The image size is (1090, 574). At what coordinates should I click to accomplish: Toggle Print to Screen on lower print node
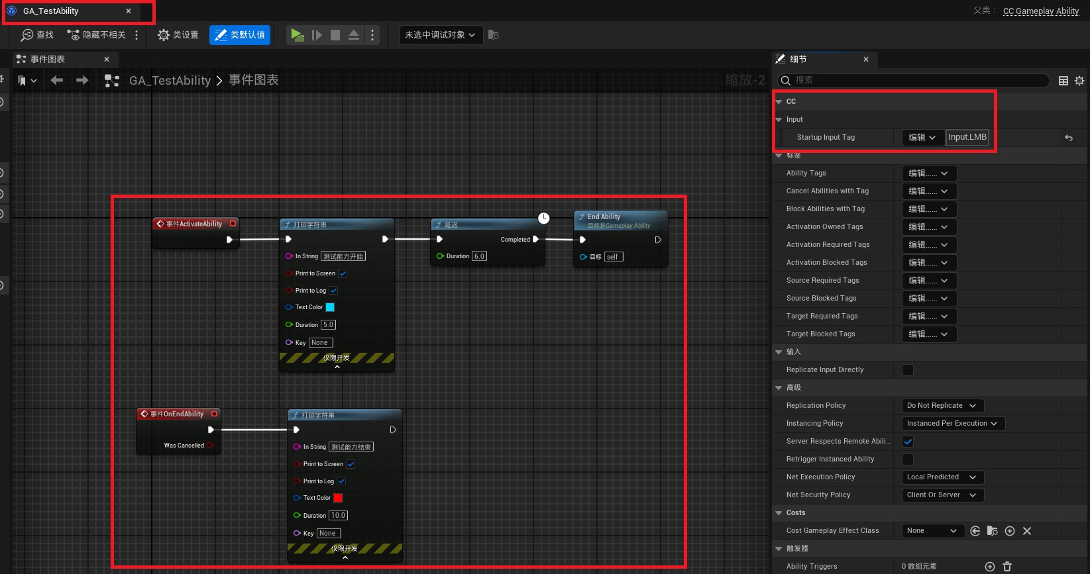coord(351,464)
